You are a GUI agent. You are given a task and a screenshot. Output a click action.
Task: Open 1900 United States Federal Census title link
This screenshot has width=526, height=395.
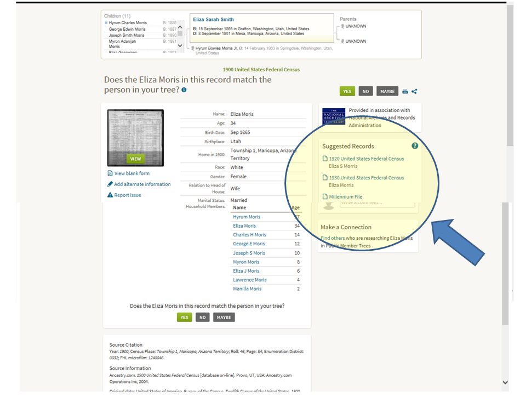point(261,70)
